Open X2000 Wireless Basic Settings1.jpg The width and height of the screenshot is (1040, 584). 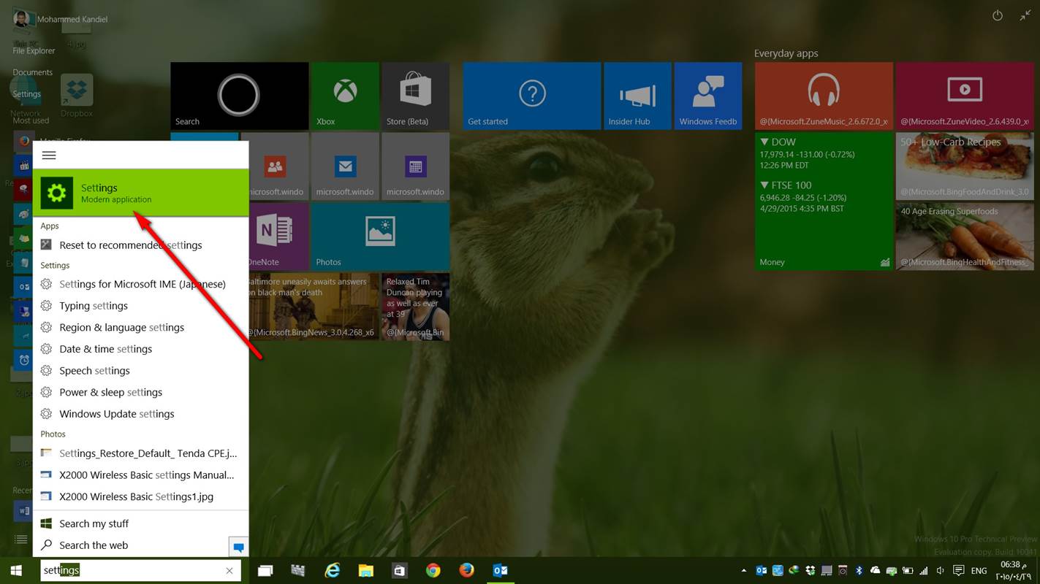(x=140, y=496)
